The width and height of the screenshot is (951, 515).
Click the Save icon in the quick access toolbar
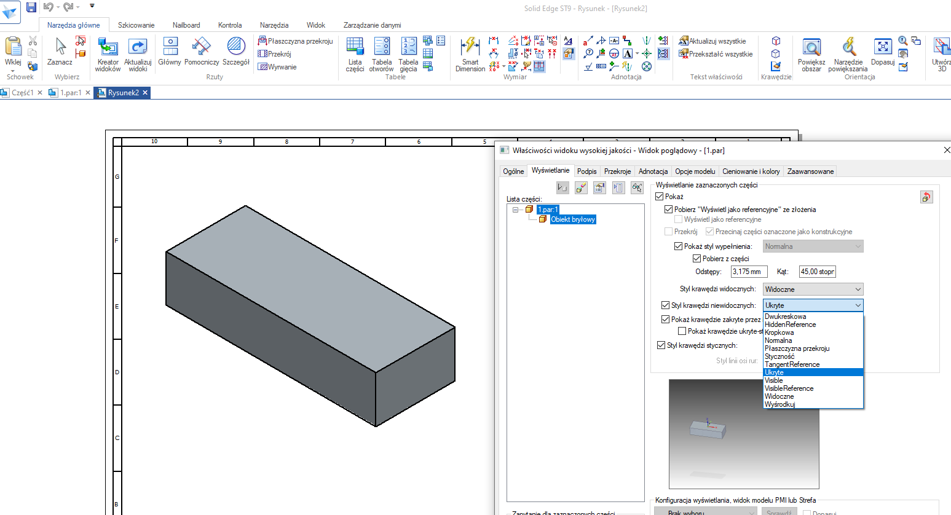click(31, 7)
